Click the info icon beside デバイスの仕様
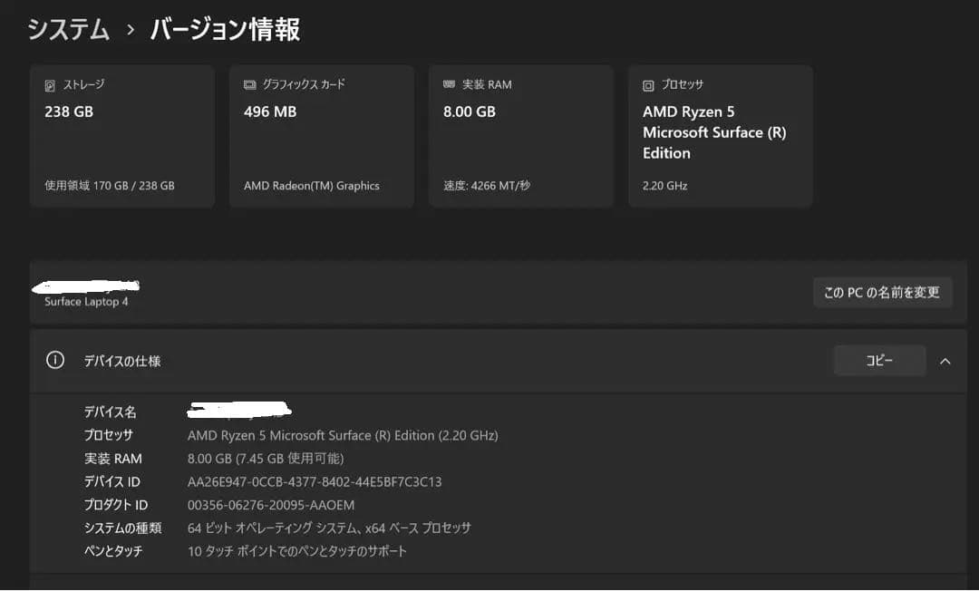Screen dimensions: 979x591 click(54, 360)
